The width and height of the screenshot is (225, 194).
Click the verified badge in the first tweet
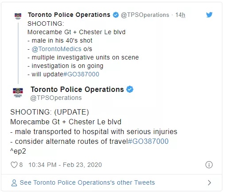[116, 15]
